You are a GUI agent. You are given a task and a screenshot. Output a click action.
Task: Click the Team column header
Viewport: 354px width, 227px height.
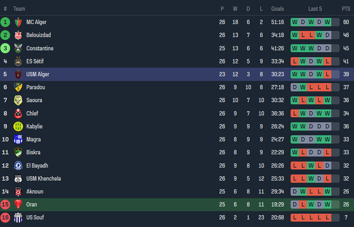click(19, 9)
